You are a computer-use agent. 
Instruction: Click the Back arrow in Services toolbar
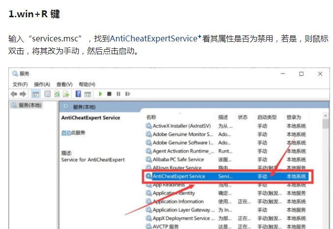tap(14, 94)
